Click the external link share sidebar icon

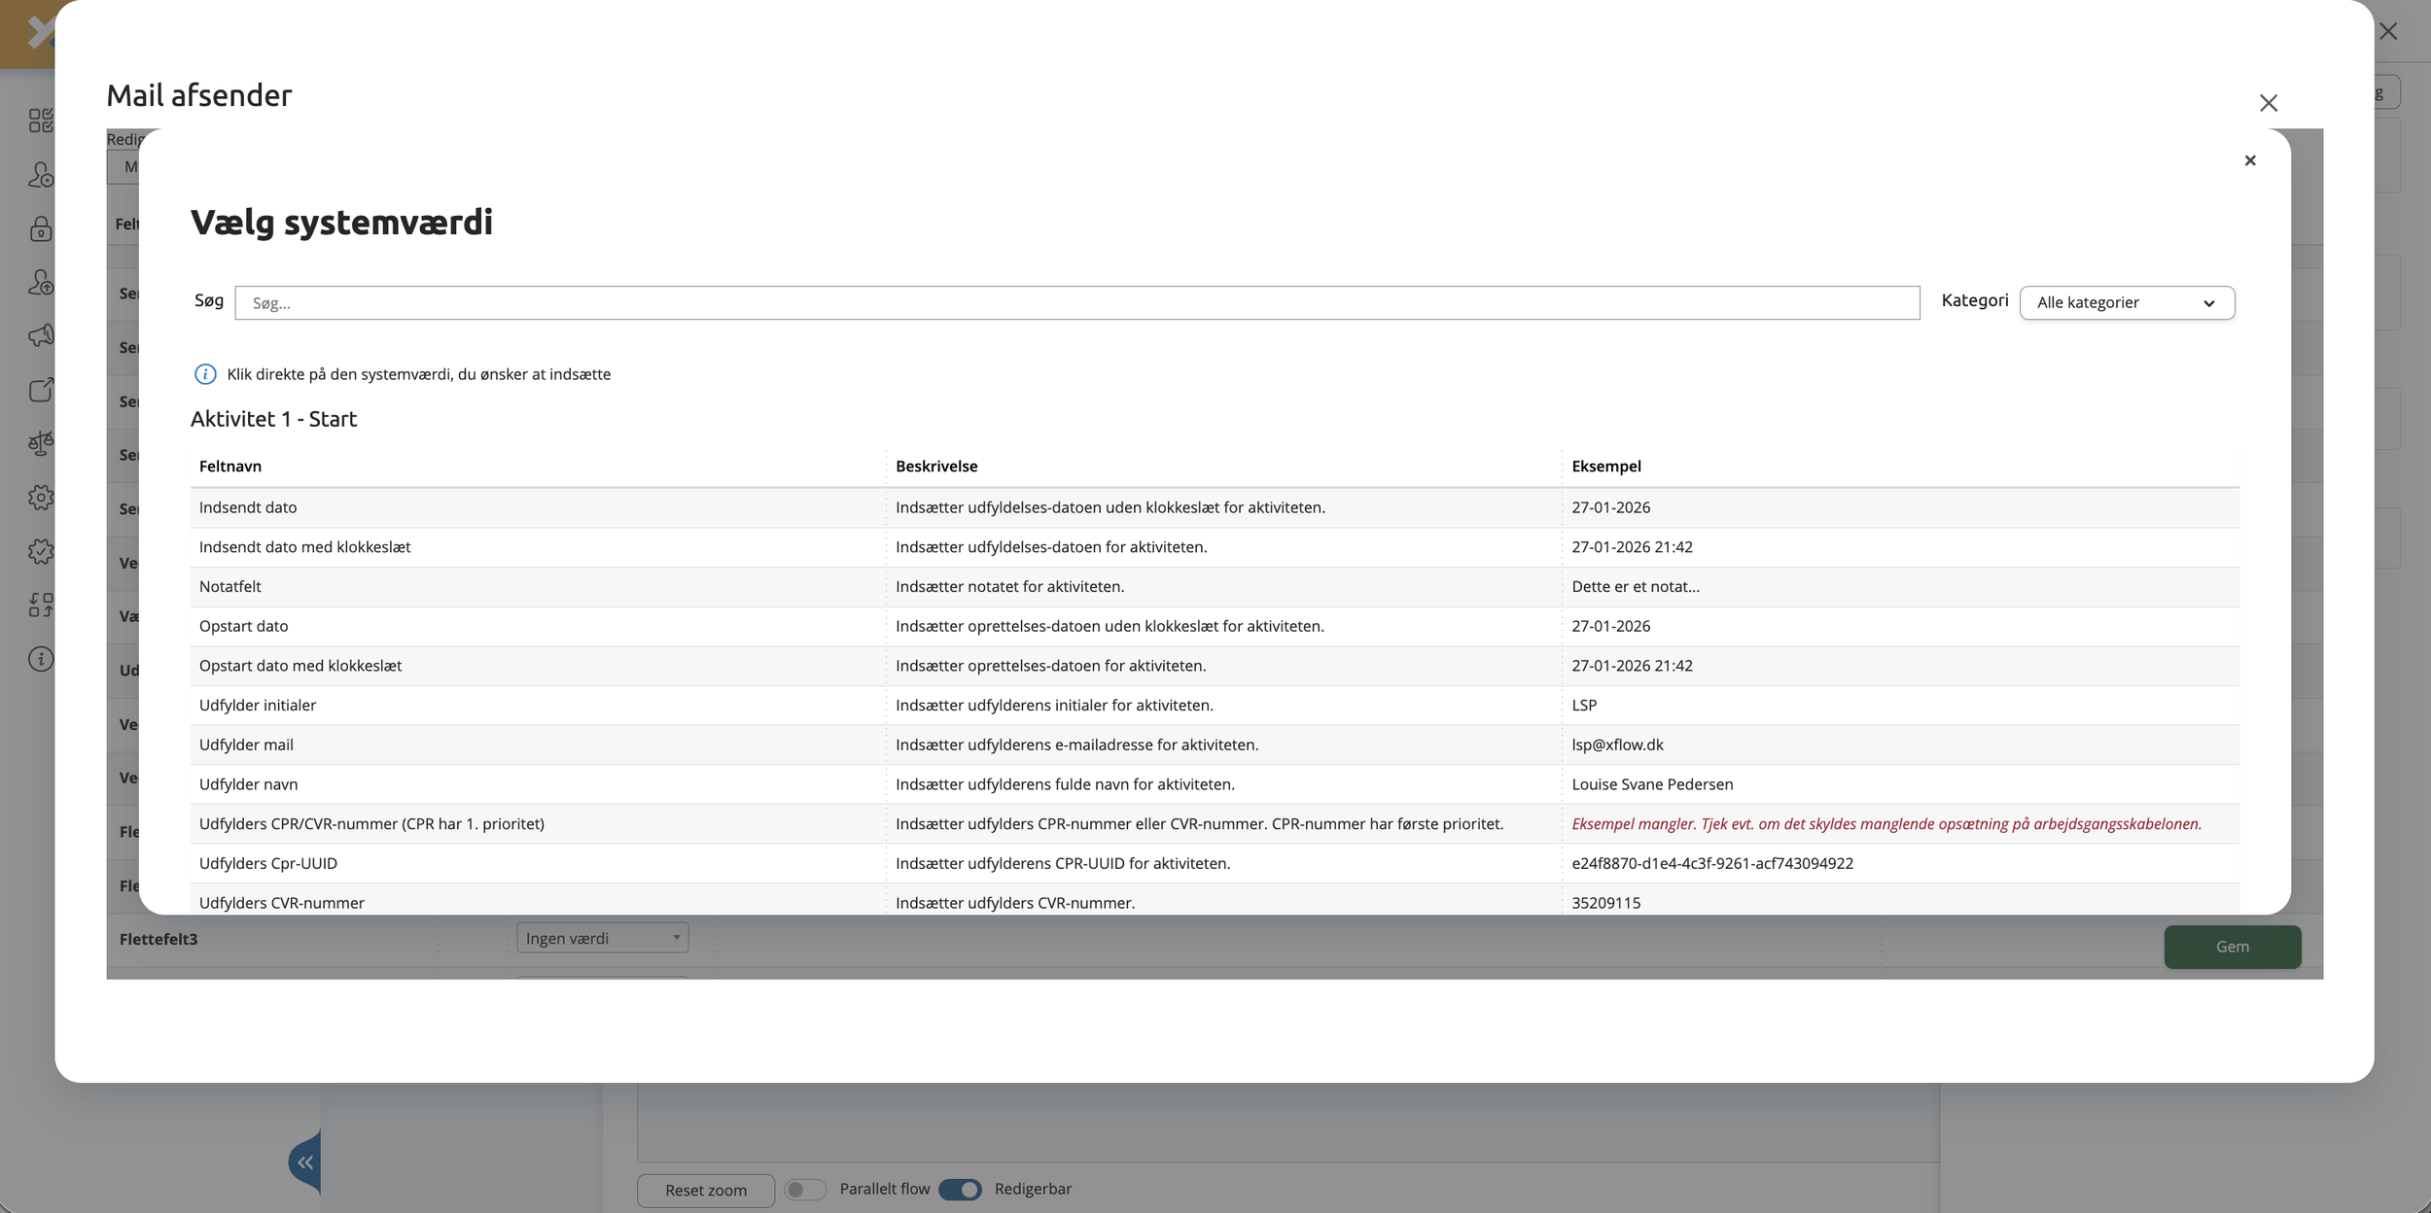(40, 390)
